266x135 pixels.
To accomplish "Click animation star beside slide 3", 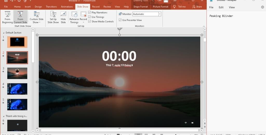I will coord(3,72).
